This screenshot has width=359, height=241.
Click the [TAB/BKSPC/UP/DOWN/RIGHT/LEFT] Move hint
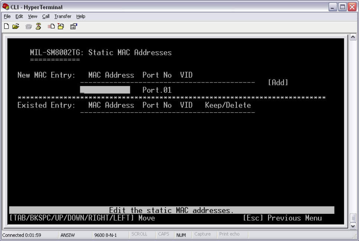click(82, 218)
